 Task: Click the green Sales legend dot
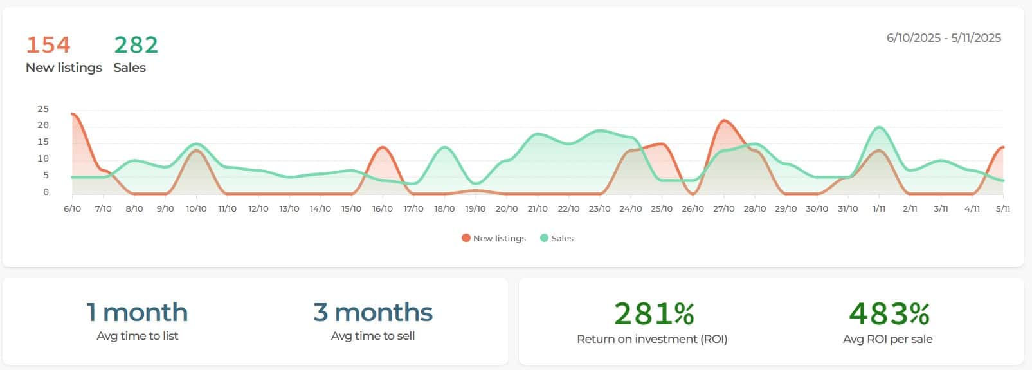click(x=545, y=238)
